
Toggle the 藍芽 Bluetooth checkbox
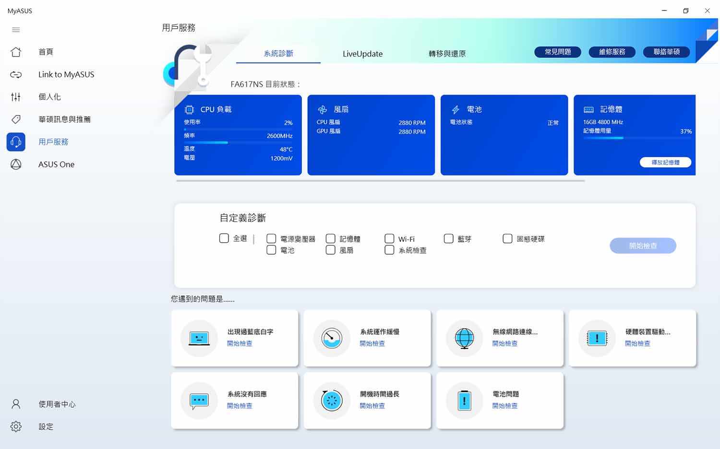[x=449, y=238]
